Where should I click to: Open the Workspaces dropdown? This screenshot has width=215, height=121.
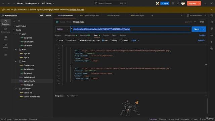pos(32,3)
